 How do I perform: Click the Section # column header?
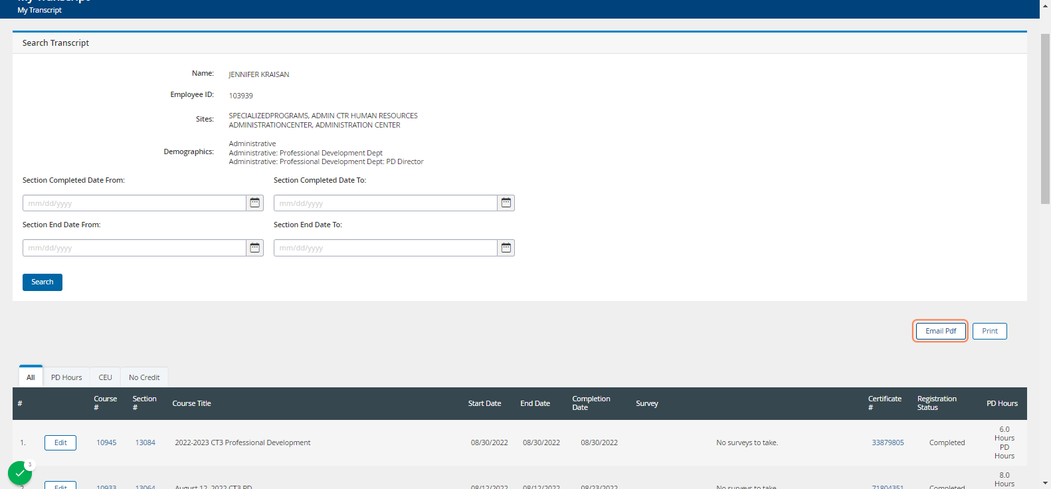point(144,403)
